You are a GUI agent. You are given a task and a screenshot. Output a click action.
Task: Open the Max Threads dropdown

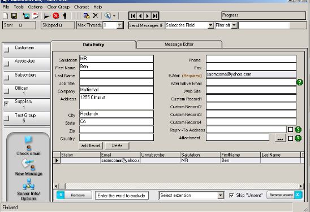click(119, 25)
